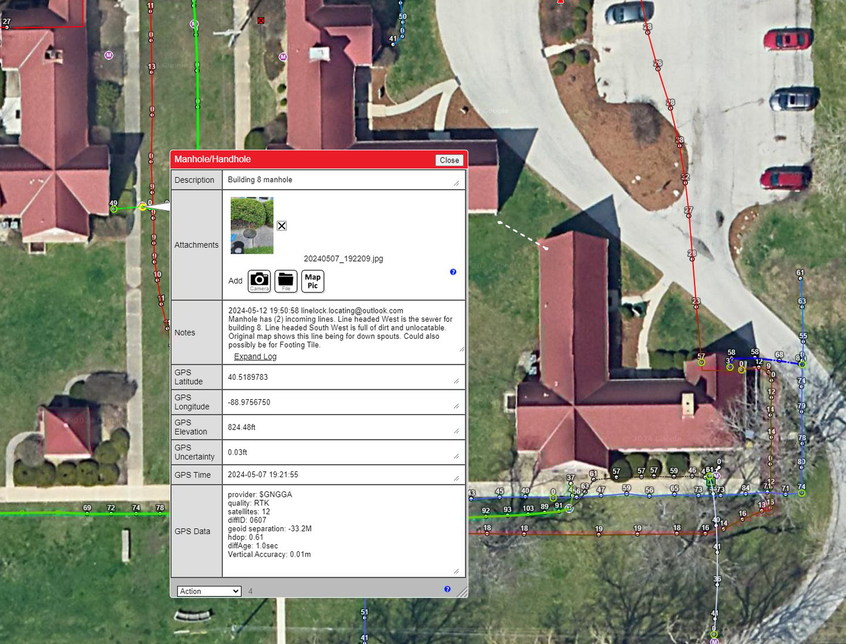Click into the GPS Data text area
Image resolution: width=846 pixels, height=644 pixels.
tap(344, 531)
